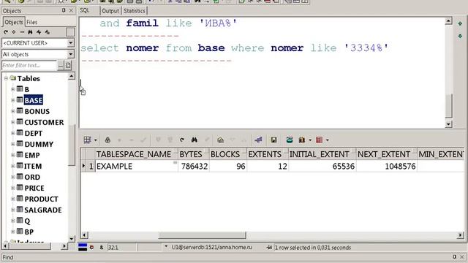Image resolution: width=468 pixels, height=263 pixels.
Task: Select the BONUS table
Action: click(37, 111)
